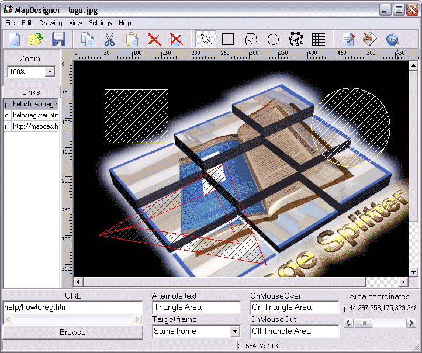Open the Drawing menu
Screen dimensions: 422x353
[x=51, y=23]
